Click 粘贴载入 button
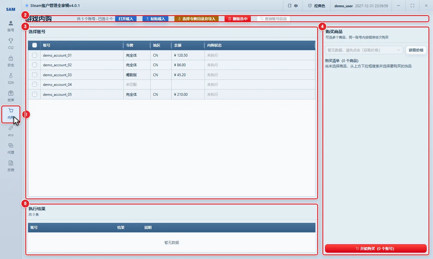 pos(155,19)
